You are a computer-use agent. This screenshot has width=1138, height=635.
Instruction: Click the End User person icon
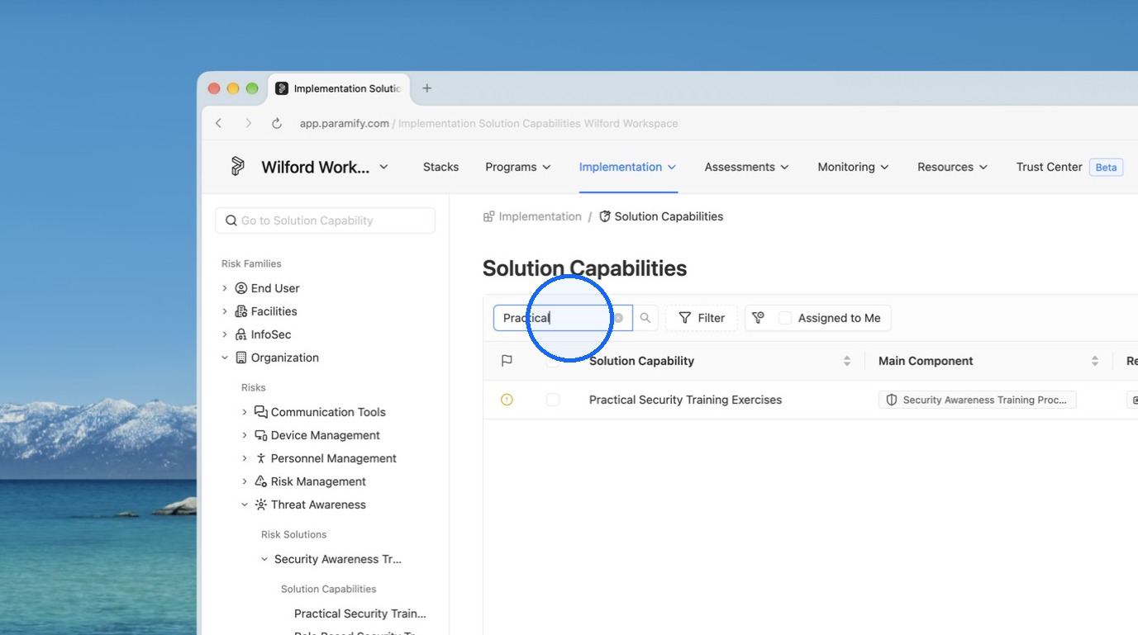pos(241,288)
